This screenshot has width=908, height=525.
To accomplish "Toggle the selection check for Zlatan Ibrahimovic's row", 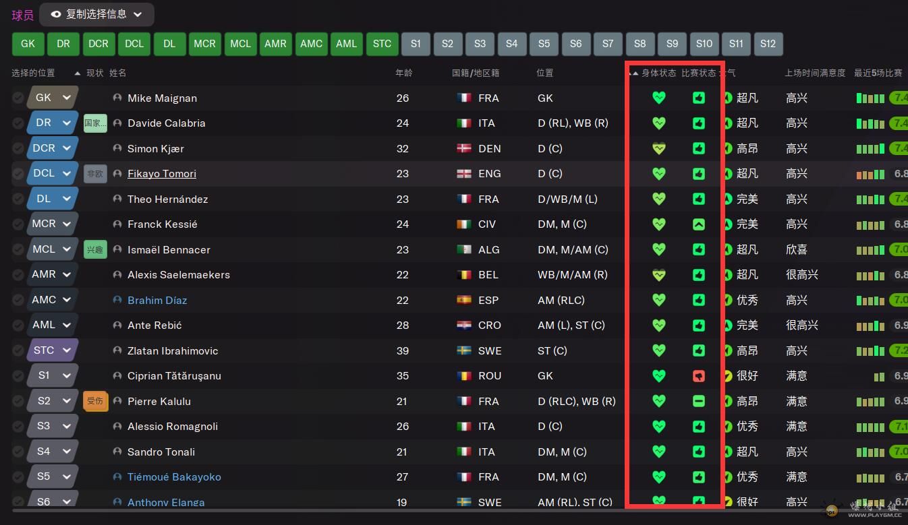I will [18, 351].
